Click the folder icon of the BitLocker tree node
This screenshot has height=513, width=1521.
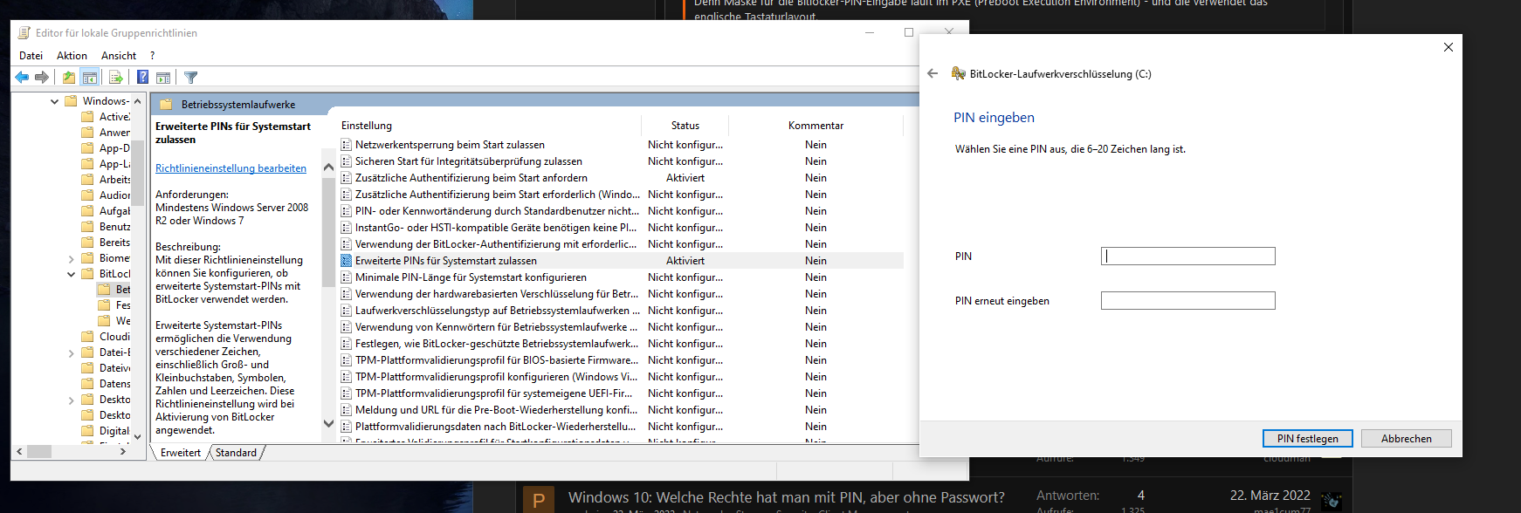click(x=87, y=274)
